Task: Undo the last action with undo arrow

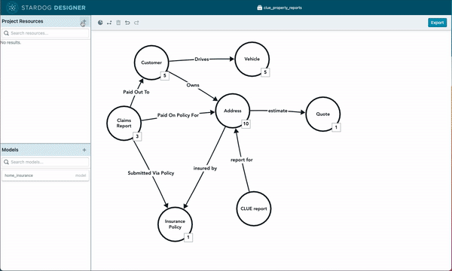Action: click(127, 23)
